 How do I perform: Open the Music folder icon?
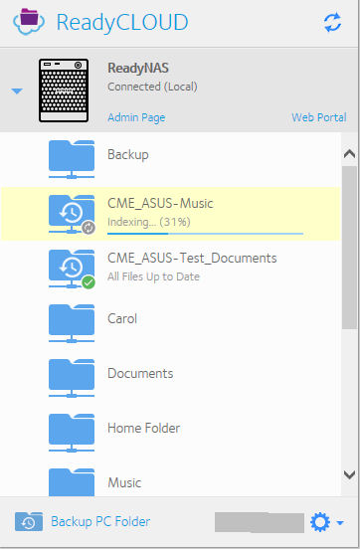coord(72,481)
